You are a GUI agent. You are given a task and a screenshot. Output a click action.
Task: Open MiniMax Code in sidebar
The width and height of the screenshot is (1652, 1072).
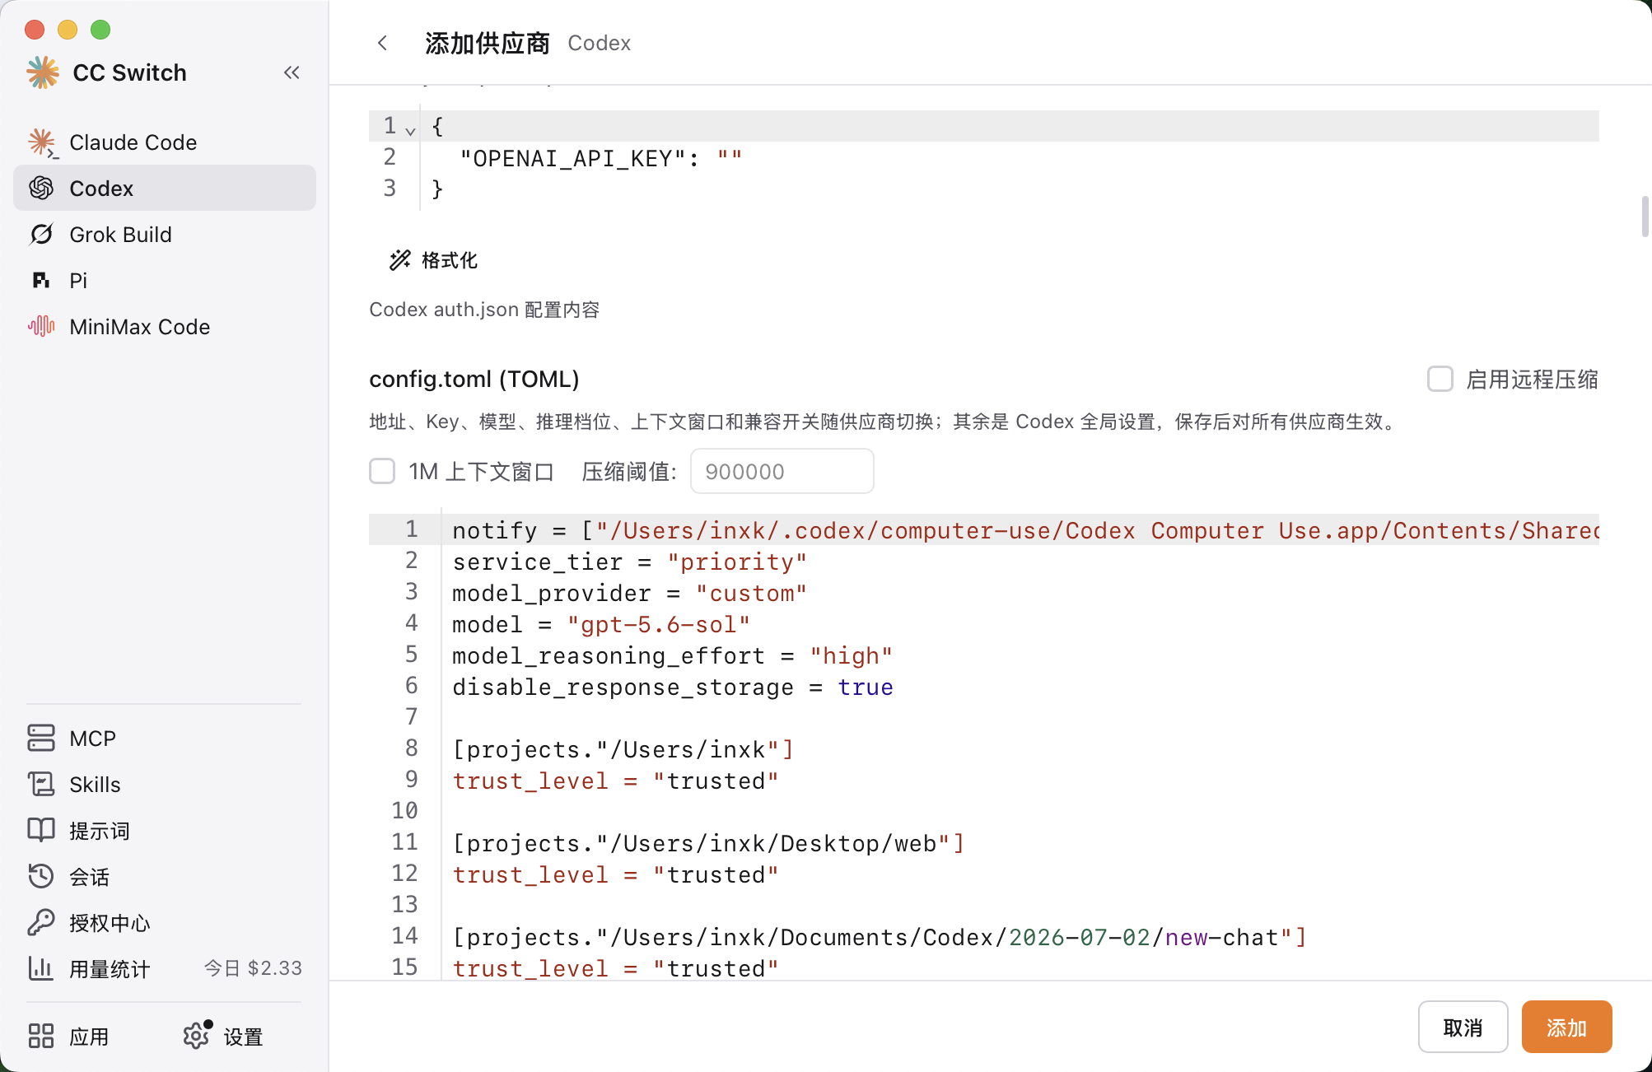(x=165, y=327)
